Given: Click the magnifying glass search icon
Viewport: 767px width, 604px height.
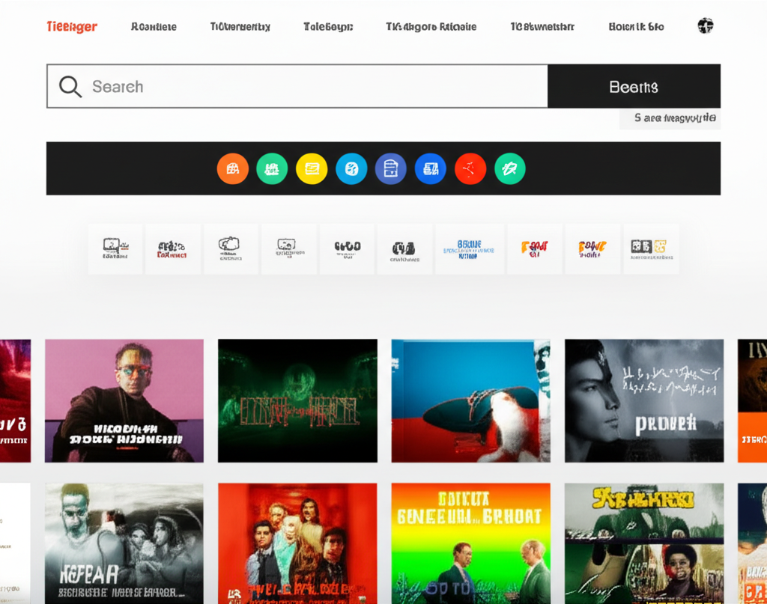Looking at the screenshot, I should [x=70, y=87].
